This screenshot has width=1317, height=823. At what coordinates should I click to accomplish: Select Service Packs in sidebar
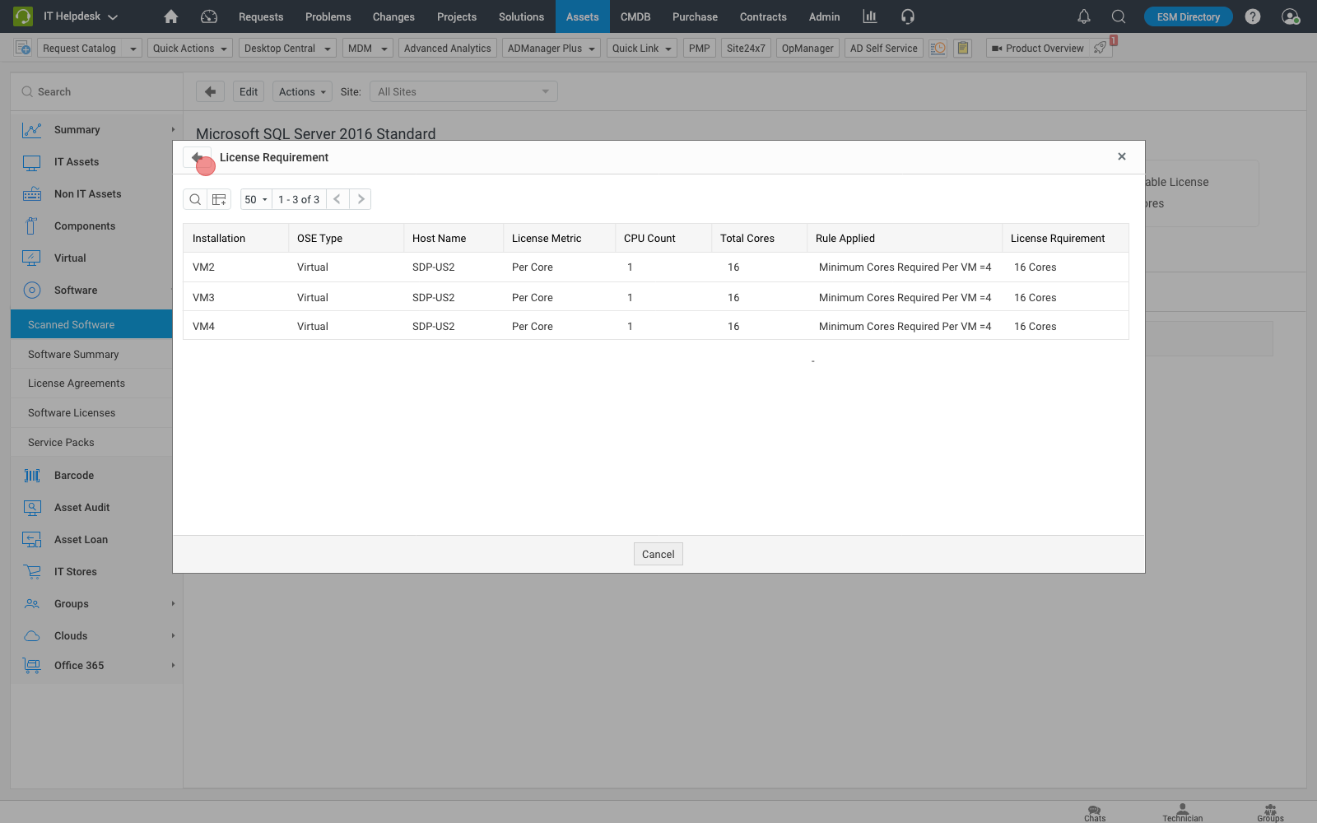click(61, 442)
